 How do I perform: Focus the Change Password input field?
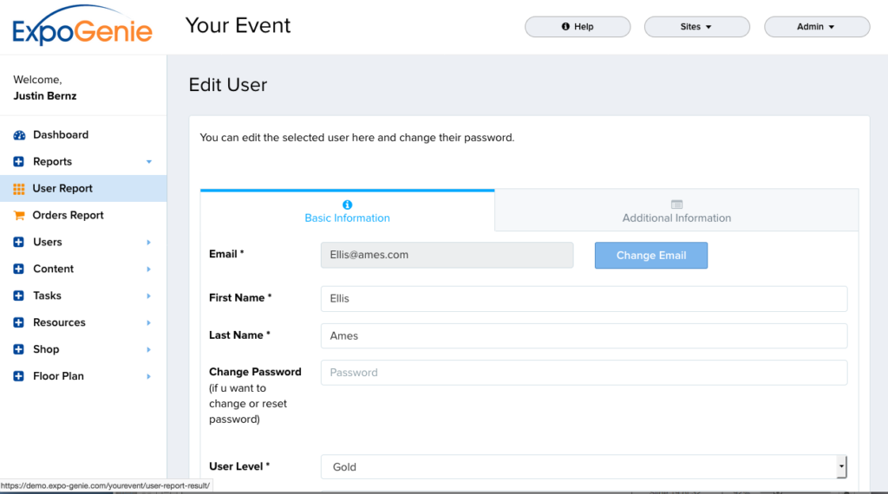point(583,373)
